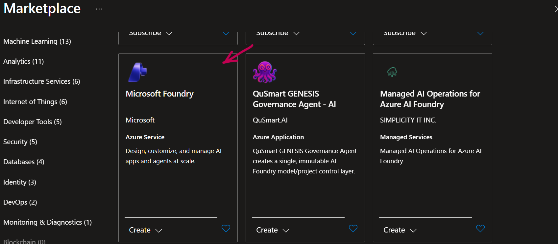This screenshot has height=244, width=558.
Task: Favorite Microsoft Foundry with the heart icon
Action: pyautogui.click(x=226, y=228)
